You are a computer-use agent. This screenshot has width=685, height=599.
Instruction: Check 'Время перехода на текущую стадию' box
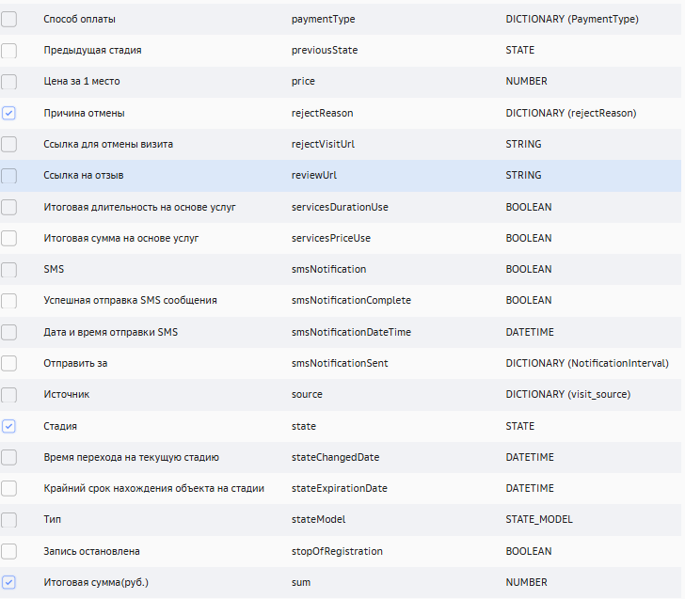(8, 457)
